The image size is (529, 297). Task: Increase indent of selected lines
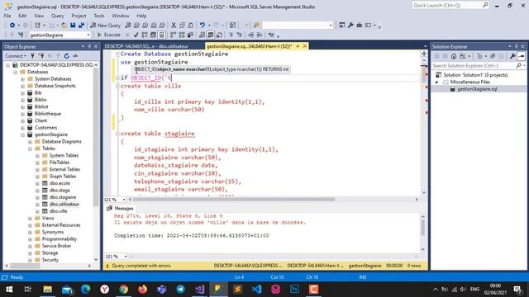tap(259, 35)
